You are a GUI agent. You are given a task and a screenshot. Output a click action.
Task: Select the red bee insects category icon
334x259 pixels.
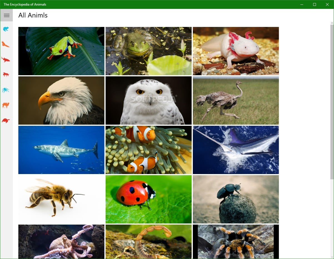tap(6, 74)
